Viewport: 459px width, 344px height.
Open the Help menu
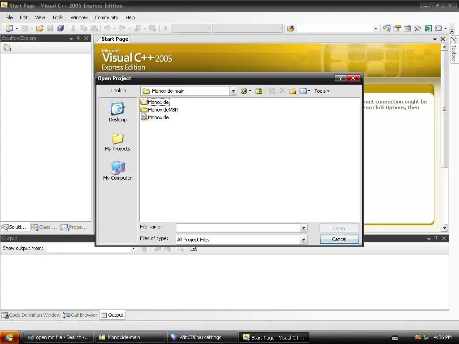130,17
